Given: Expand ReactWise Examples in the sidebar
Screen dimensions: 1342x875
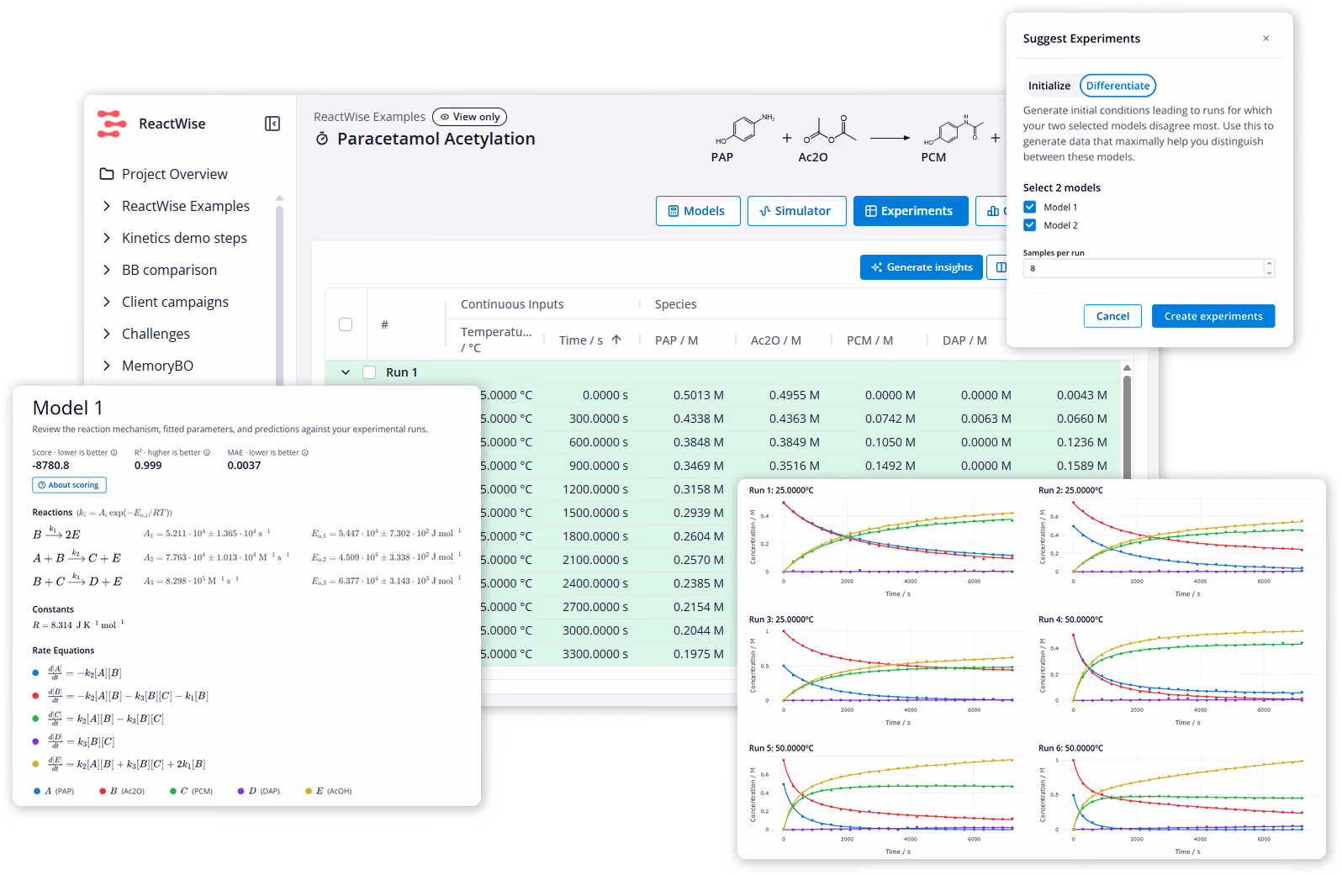Looking at the screenshot, I should click(x=107, y=206).
